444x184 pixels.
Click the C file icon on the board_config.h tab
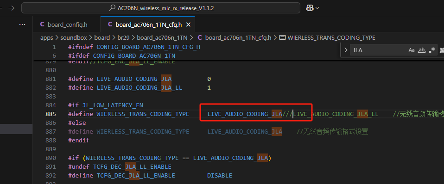click(42, 25)
